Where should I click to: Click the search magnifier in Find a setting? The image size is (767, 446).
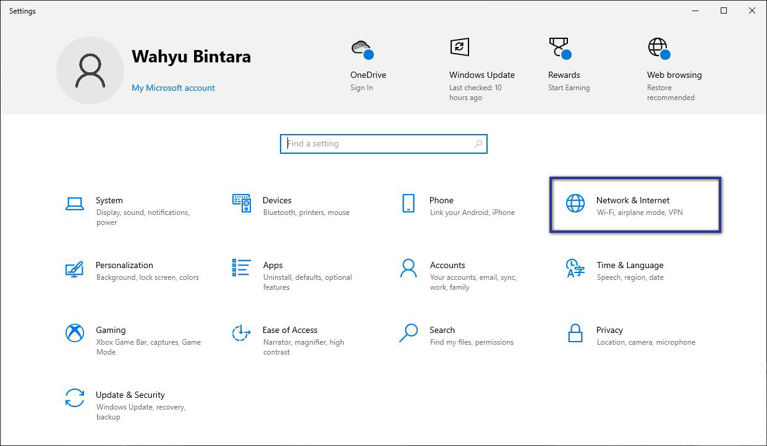pyautogui.click(x=478, y=144)
